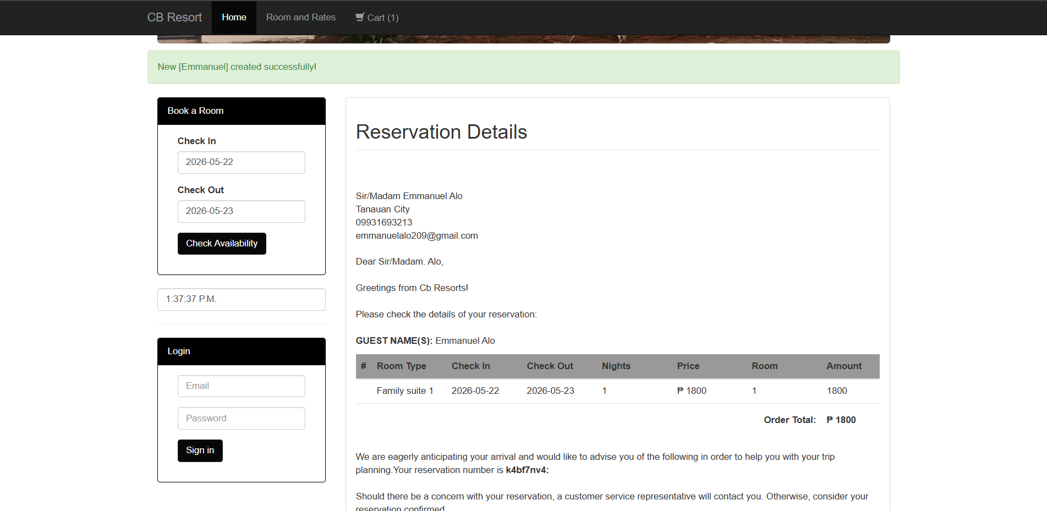Viewport: 1047px width, 511px height.
Task: Focus the Email login field
Action: coord(241,386)
